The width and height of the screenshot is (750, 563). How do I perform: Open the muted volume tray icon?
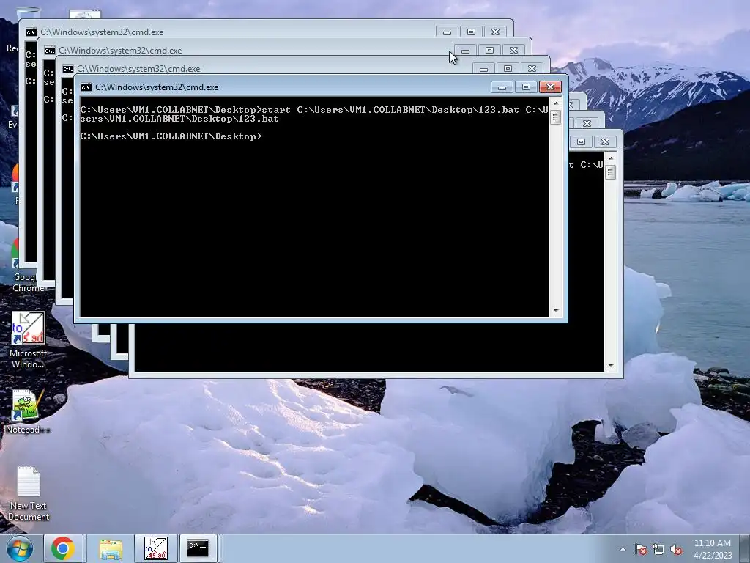point(676,550)
